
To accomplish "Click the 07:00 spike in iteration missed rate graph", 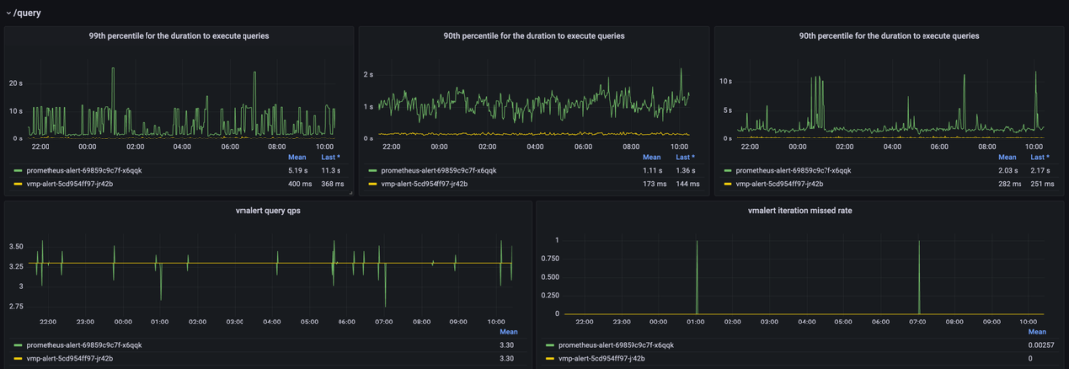I will (919, 276).
